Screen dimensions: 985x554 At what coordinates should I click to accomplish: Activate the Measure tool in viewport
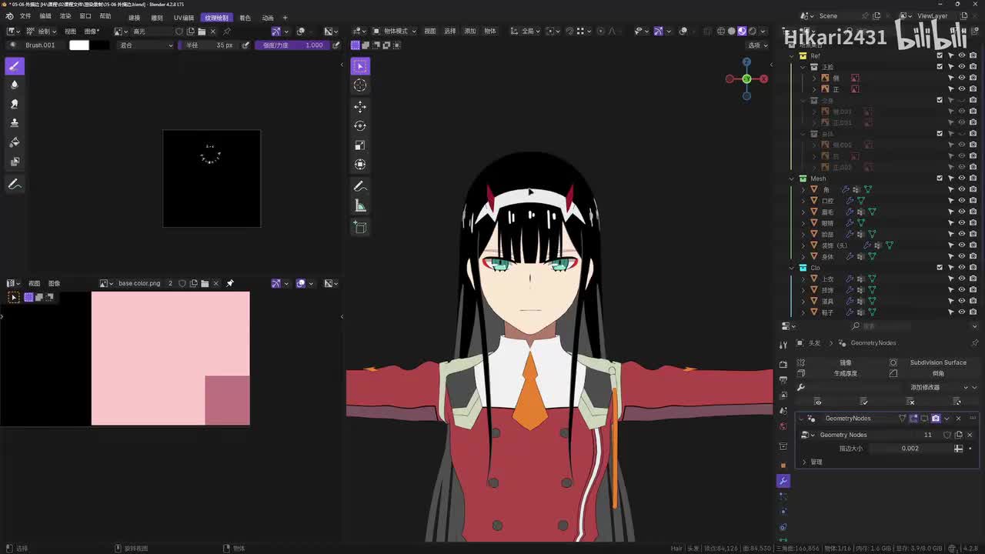(360, 205)
